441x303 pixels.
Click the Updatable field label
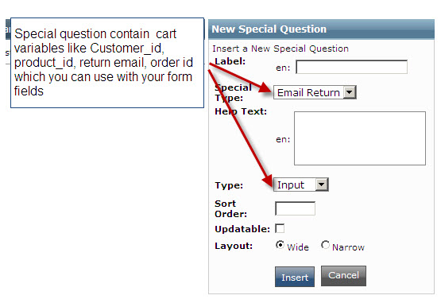242,229
